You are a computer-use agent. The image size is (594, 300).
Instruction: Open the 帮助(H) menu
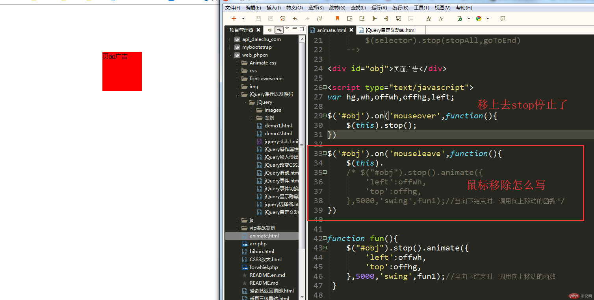[464, 8]
